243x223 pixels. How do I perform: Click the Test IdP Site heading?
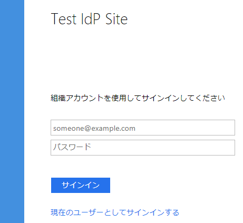(89, 19)
